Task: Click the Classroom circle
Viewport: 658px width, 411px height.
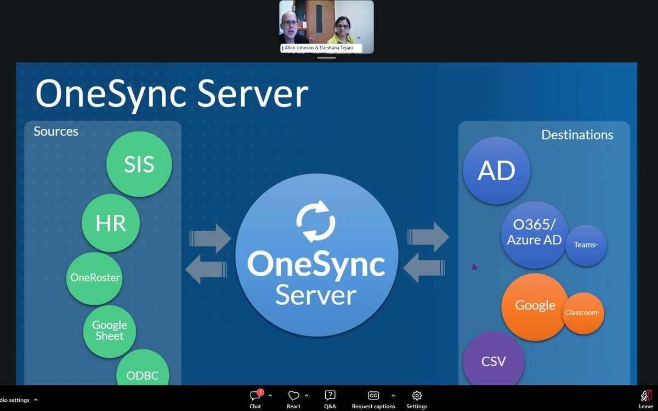Action: [x=583, y=313]
